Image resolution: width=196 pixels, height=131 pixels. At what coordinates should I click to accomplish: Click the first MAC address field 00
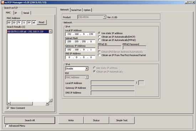click(x=9, y=22)
